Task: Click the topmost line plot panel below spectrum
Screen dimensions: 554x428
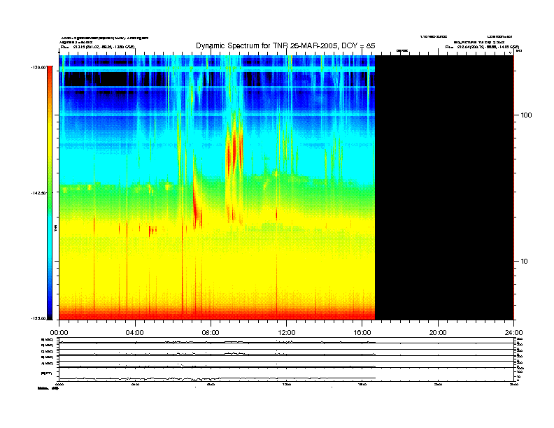Action: click(286, 341)
